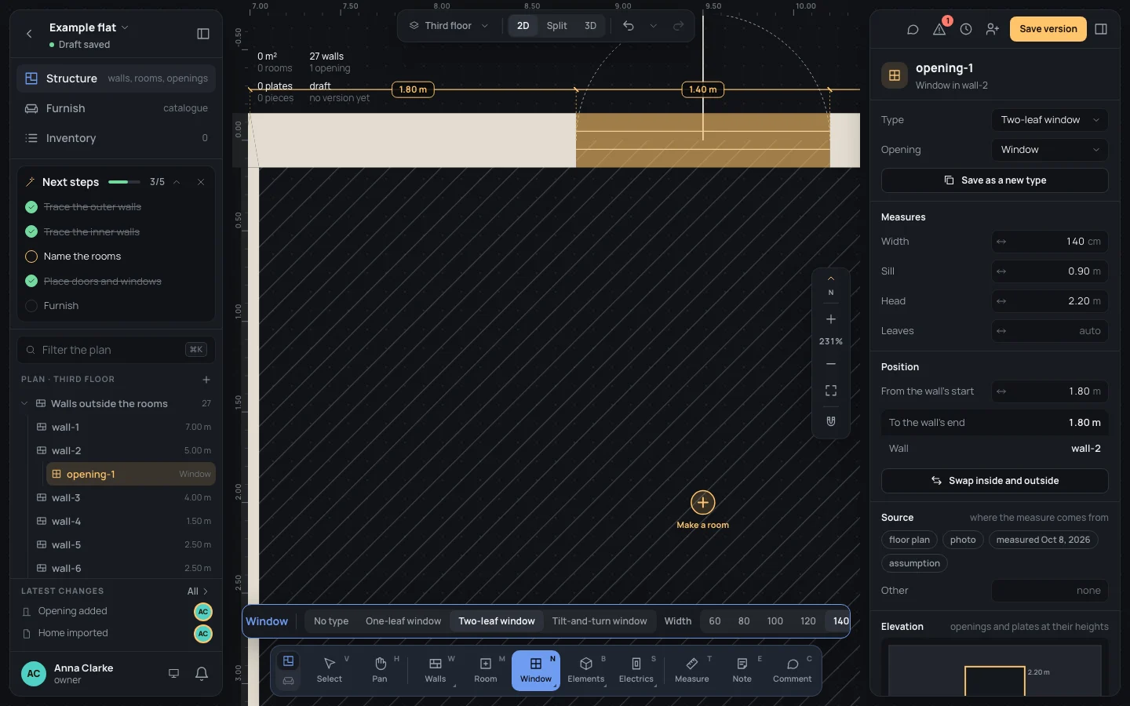Viewport: 1130px width, 706px height.
Task: Open the Furnish catalogue section
Action: pos(116,108)
